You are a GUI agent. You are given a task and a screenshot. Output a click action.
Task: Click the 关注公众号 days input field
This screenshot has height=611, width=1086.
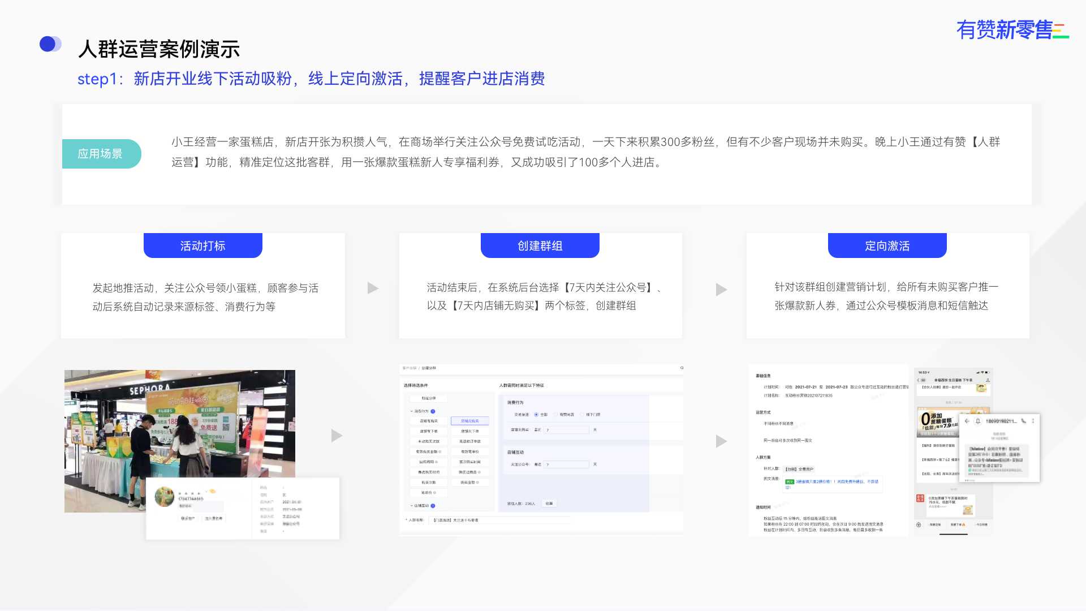point(566,464)
